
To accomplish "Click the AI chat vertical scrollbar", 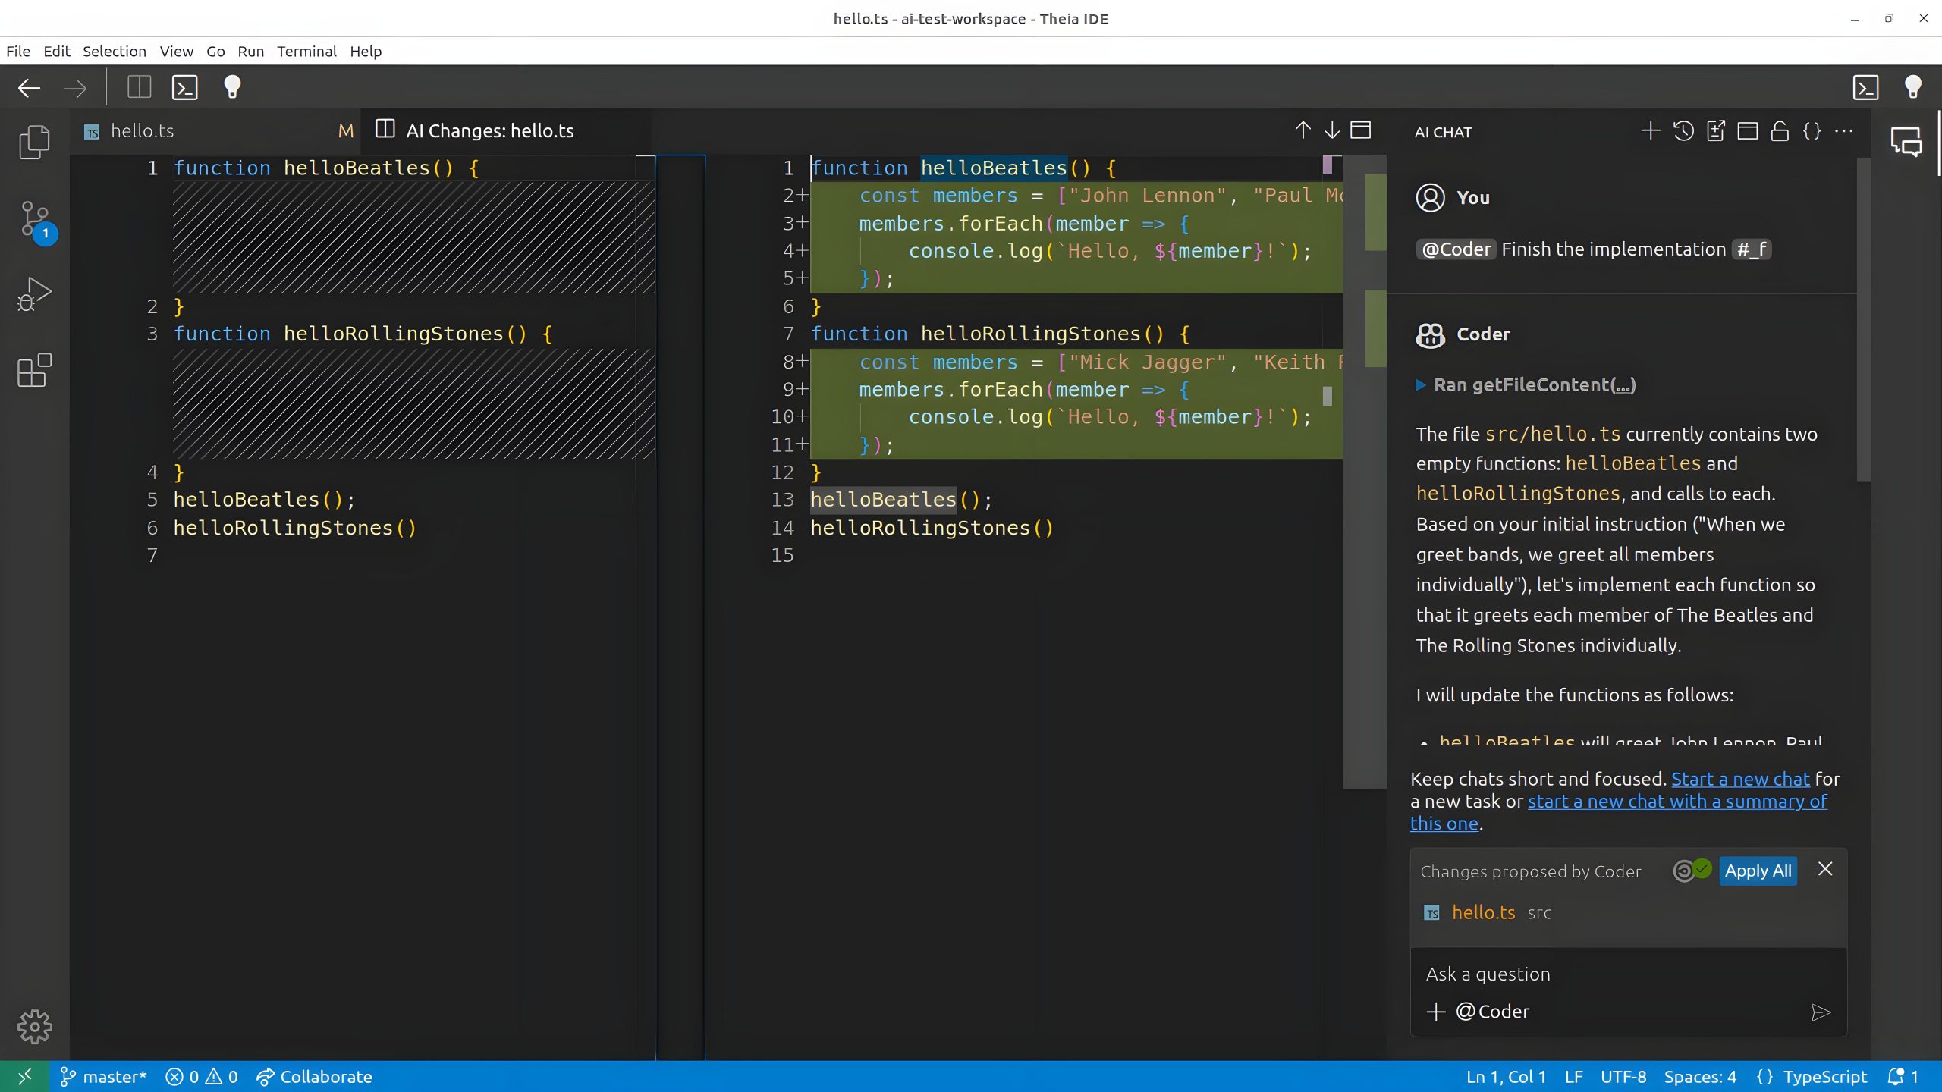I will [x=1863, y=318].
